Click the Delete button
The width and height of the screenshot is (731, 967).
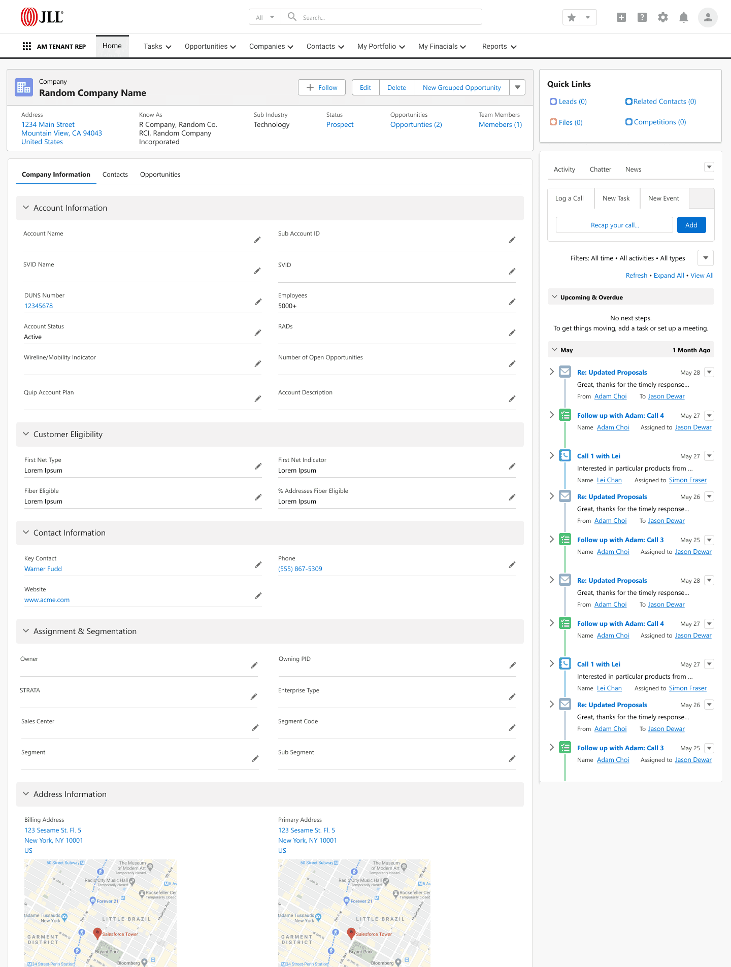point(396,87)
